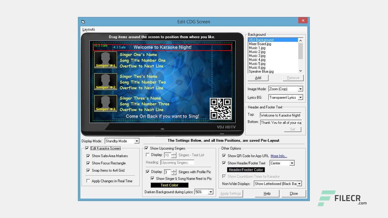Screen dimensions: 388x218
Task: Uncheck Show Focus Rectangle
Action: coord(88,163)
